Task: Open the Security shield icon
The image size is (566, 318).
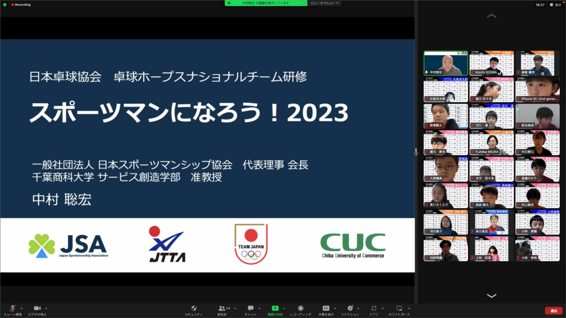Action: point(193,308)
